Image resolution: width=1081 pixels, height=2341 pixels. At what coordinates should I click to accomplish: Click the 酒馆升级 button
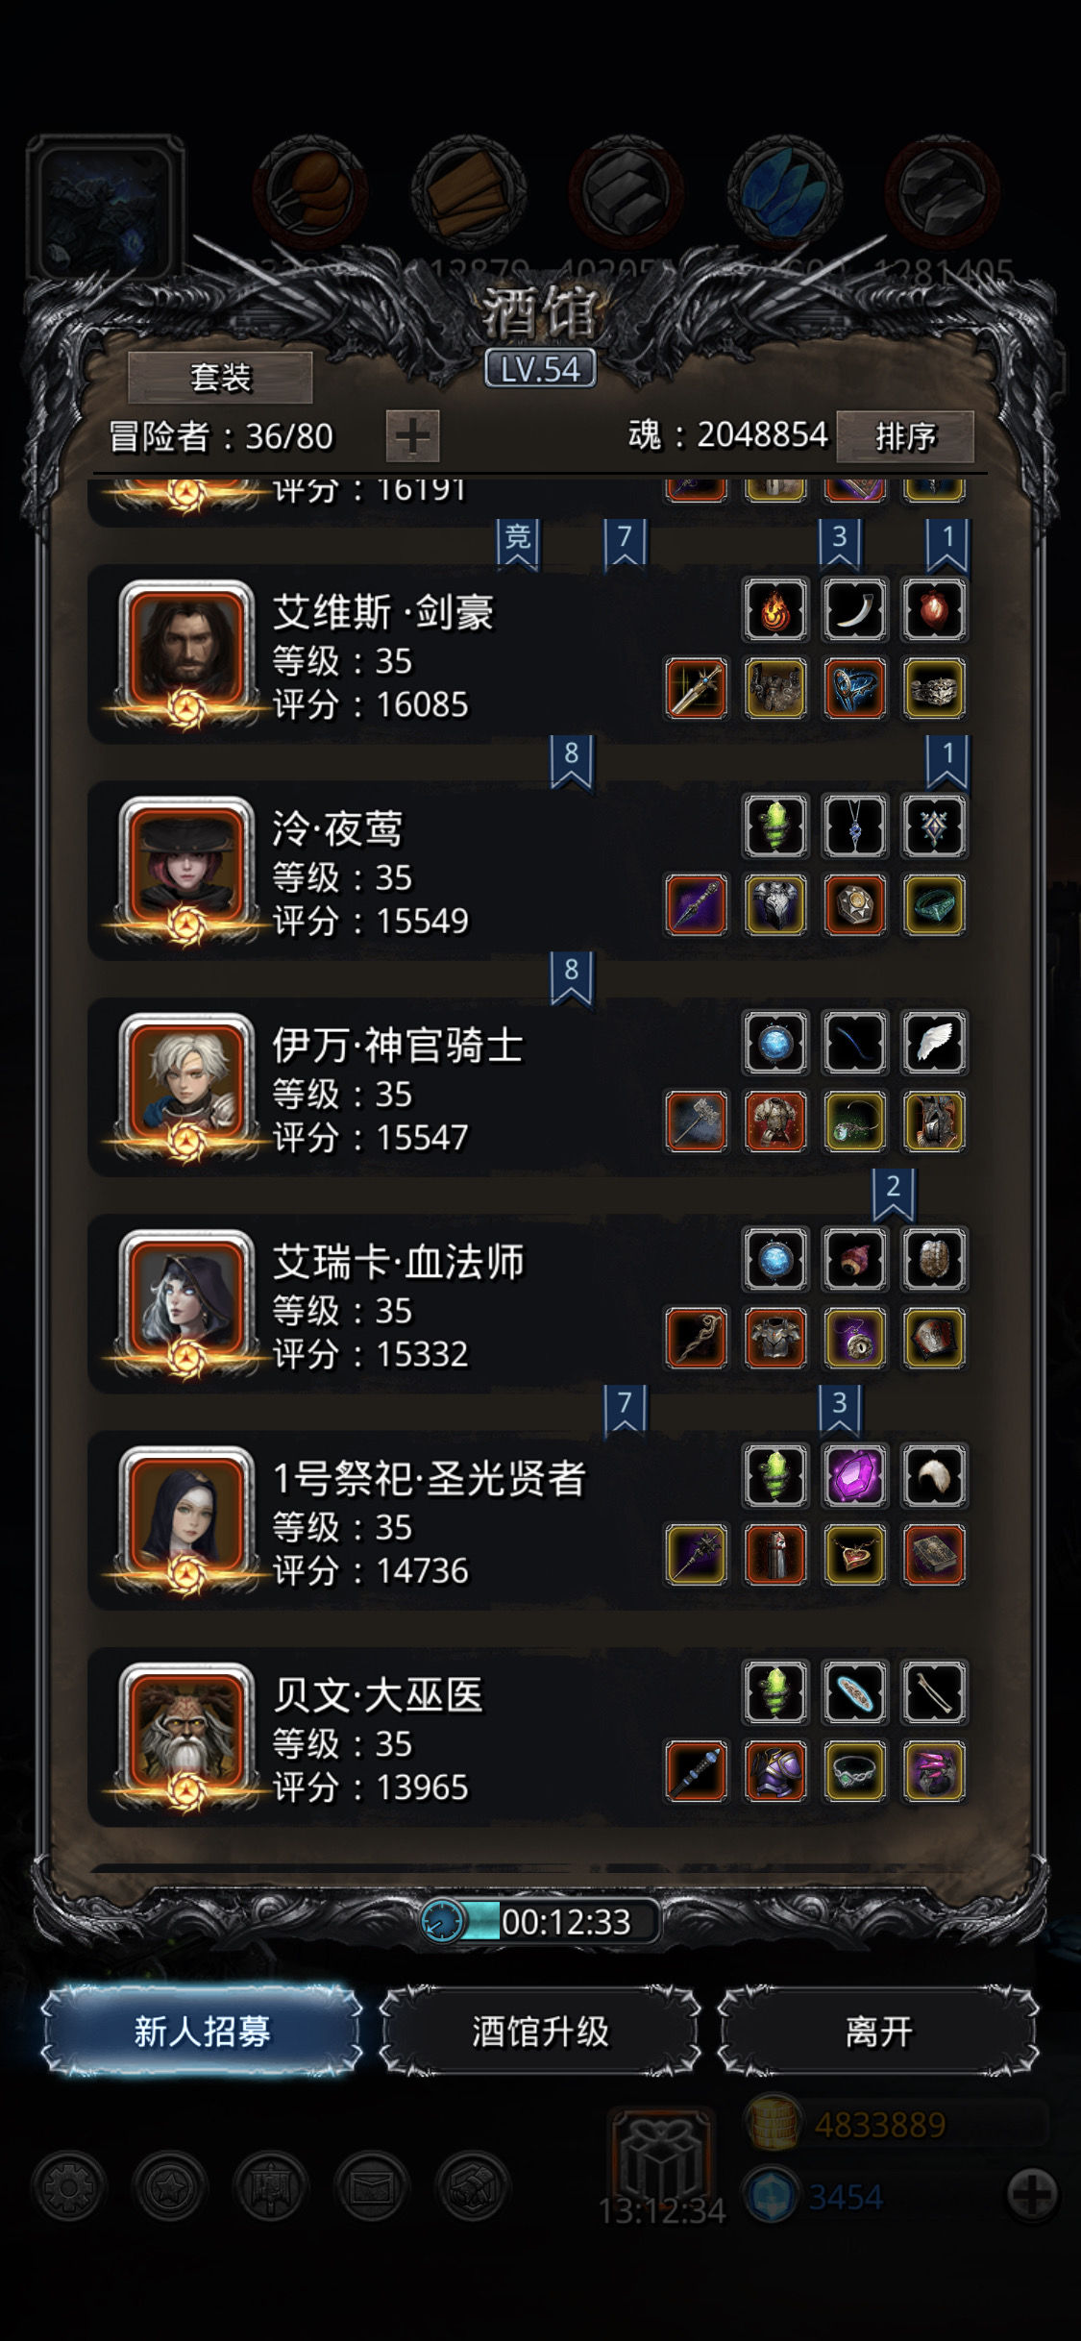pyautogui.click(x=540, y=2031)
